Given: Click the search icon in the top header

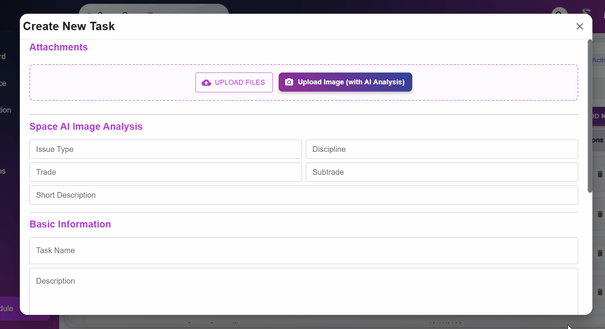Looking at the screenshot, I should click(559, 12).
